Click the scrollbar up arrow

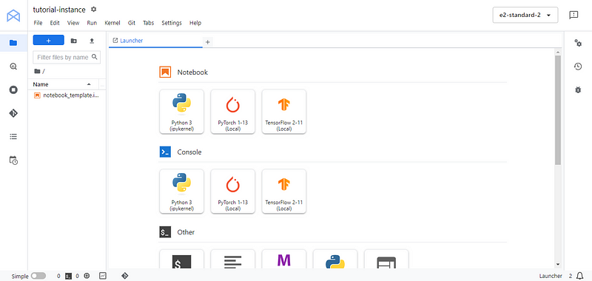tap(558, 52)
